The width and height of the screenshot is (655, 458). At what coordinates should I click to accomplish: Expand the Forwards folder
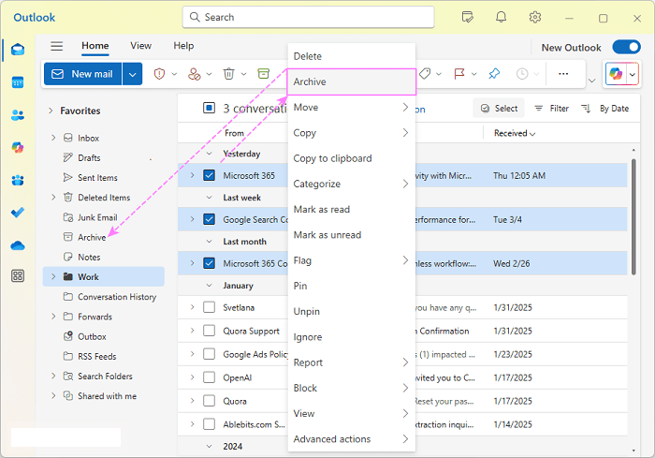(x=53, y=317)
